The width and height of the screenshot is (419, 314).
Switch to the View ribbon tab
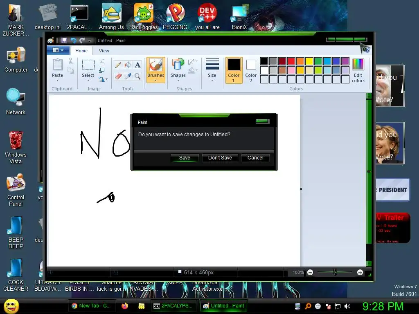[104, 50]
